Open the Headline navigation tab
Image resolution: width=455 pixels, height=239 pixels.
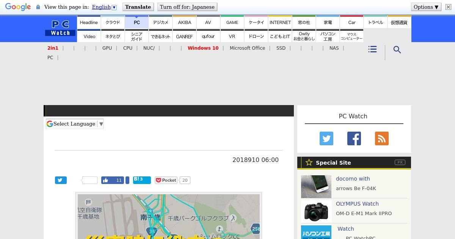(x=89, y=22)
